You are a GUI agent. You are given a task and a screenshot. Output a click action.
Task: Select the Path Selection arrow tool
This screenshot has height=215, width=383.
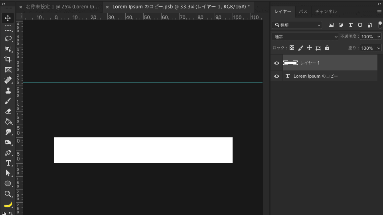coord(8,173)
